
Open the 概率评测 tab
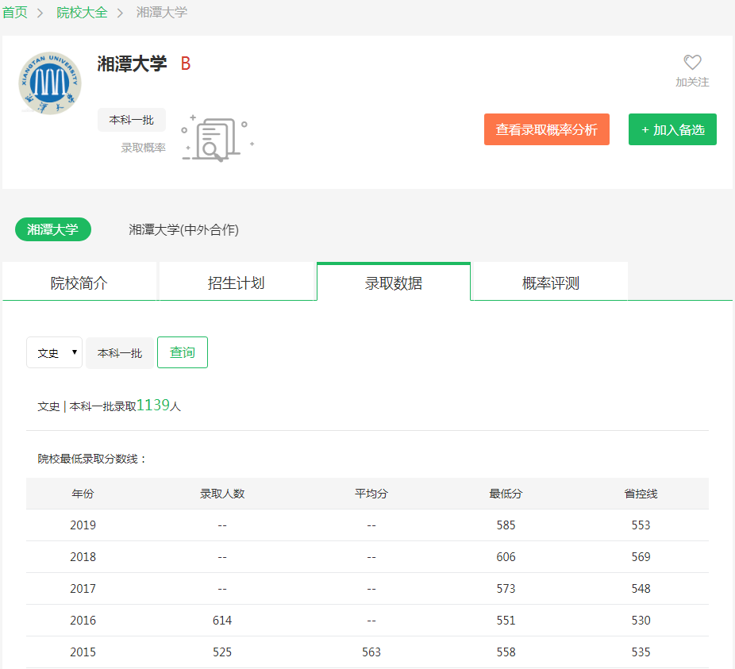pyautogui.click(x=551, y=283)
